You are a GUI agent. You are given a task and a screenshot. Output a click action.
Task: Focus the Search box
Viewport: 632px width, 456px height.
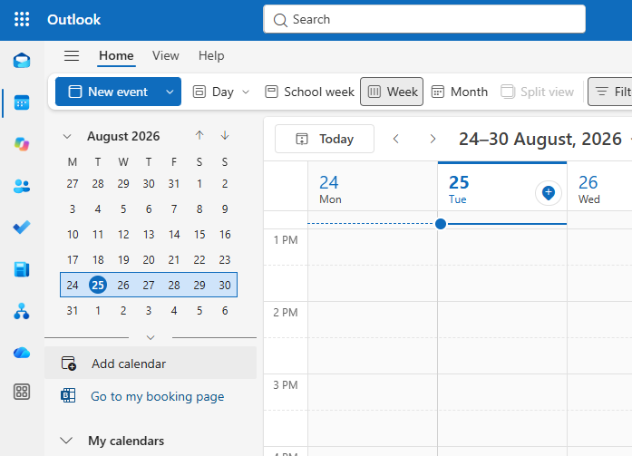[x=424, y=19]
